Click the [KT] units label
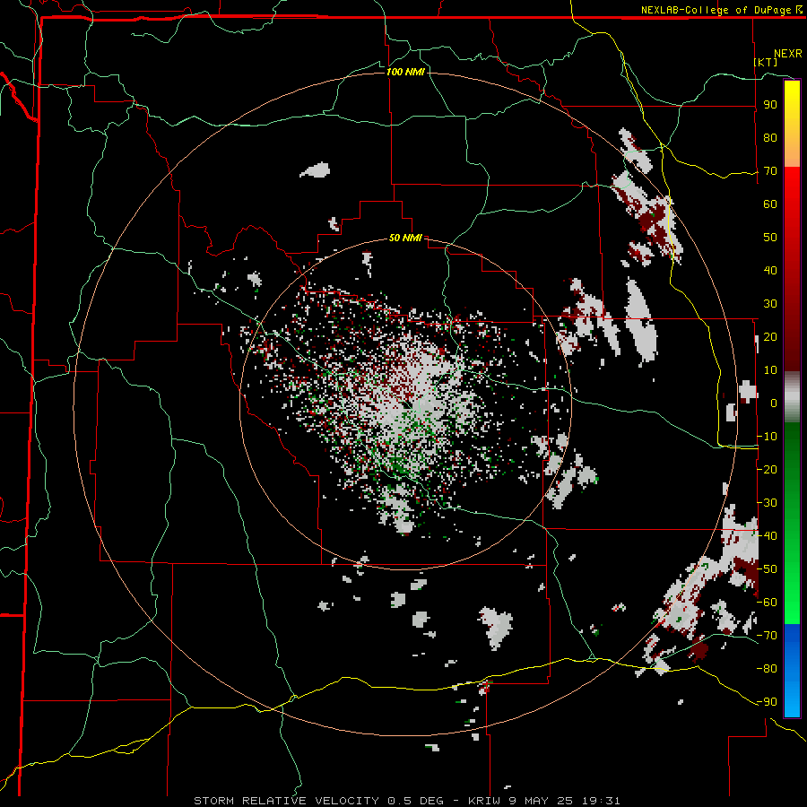 coord(766,62)
